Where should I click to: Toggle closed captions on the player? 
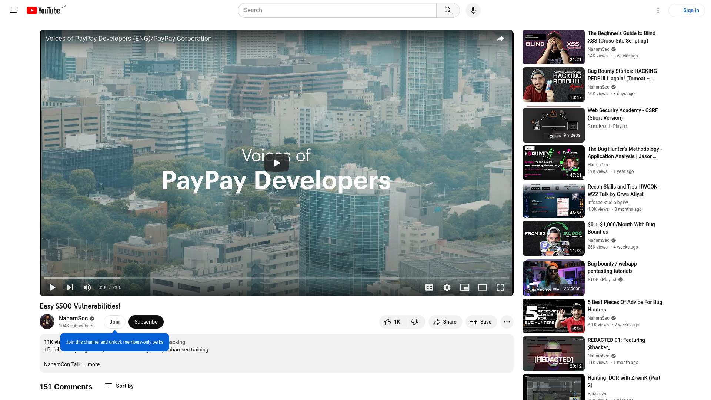pos(429,287)
